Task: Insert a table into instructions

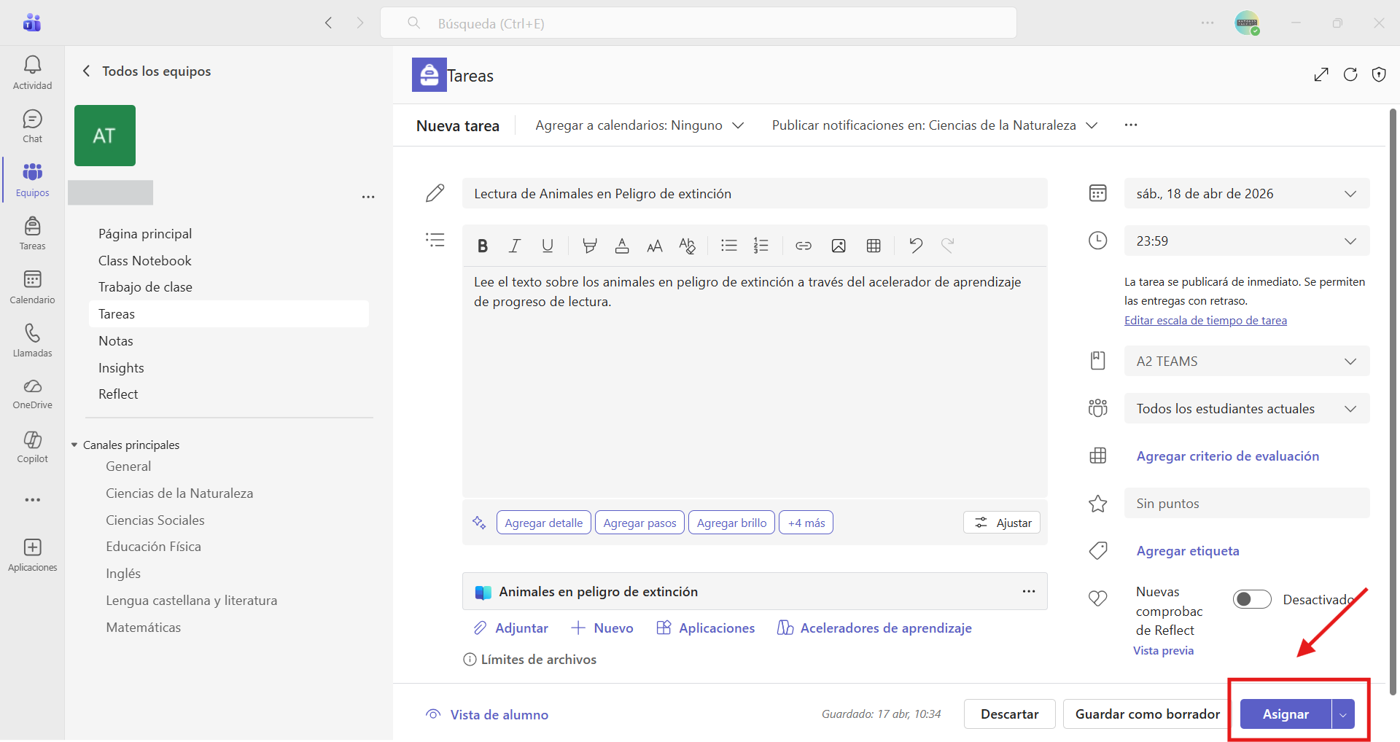Action: [874, 246]
